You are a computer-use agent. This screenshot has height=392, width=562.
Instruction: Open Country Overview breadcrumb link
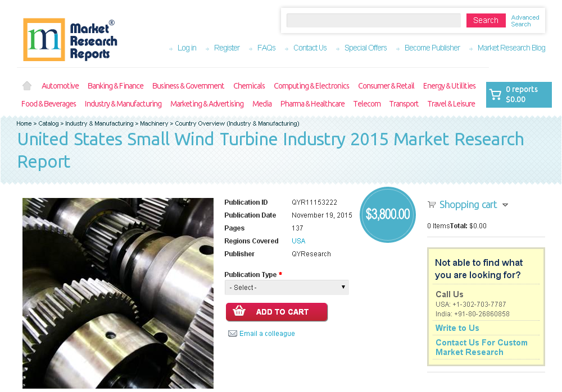(237, 123)
